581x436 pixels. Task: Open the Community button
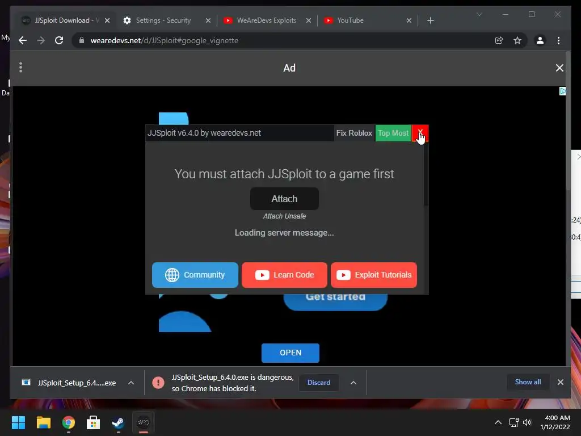(195, 275)
